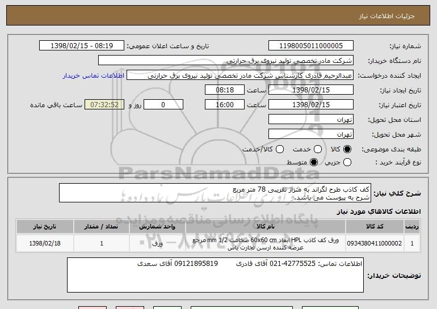Image resolution: width=437 pixels, height=309 pixels.
Task: Click the تاریخ نیاز column header
Action: [45, 227]
